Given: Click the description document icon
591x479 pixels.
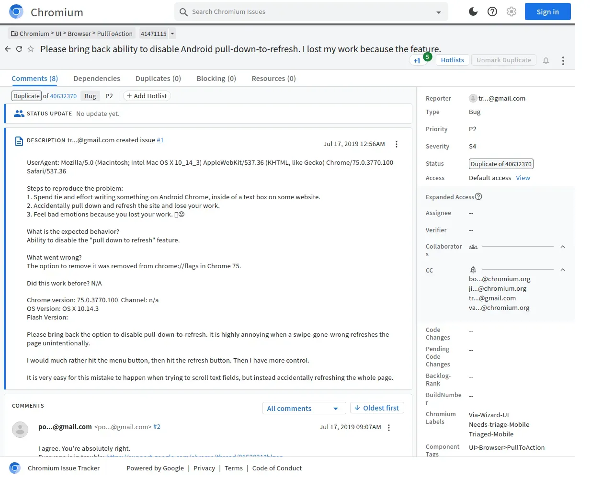Looking at the screenshot, I should click(19, 141).
